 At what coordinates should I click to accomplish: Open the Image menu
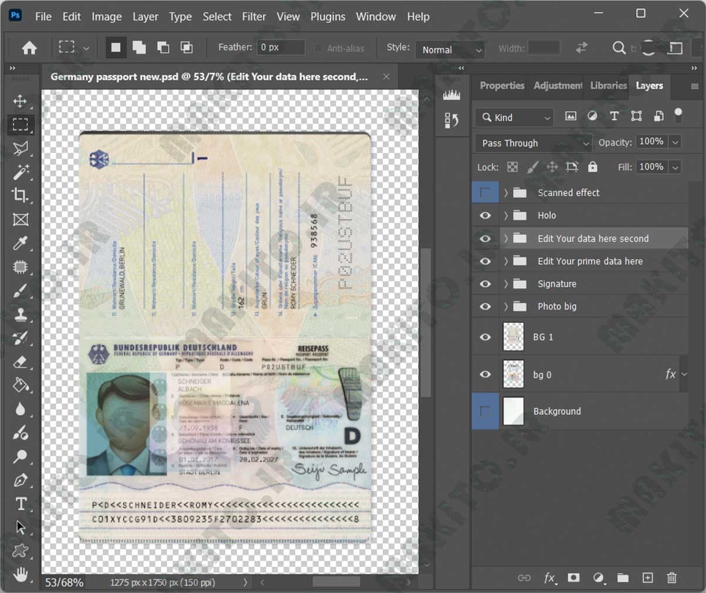(106, 16)
